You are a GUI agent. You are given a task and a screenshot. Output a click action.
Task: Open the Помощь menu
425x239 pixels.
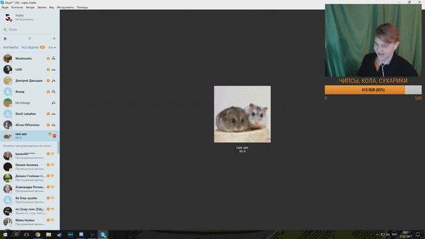pyautogui.click(x=82, y=7)
